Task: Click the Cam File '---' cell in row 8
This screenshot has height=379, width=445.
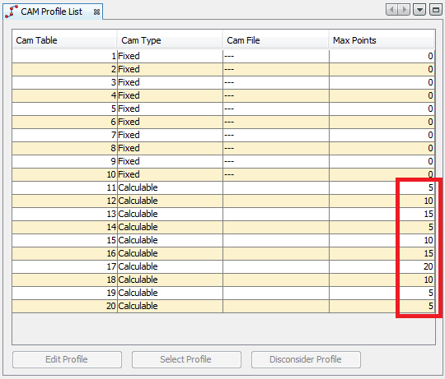Action: [x=276, y=148]
